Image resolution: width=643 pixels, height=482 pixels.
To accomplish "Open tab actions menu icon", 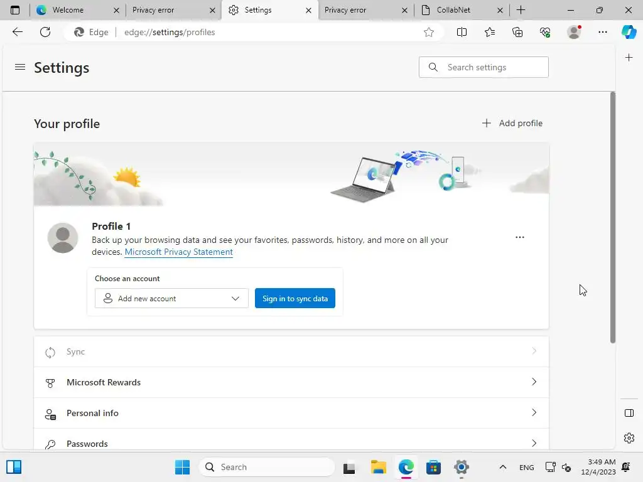I will 15,10.
